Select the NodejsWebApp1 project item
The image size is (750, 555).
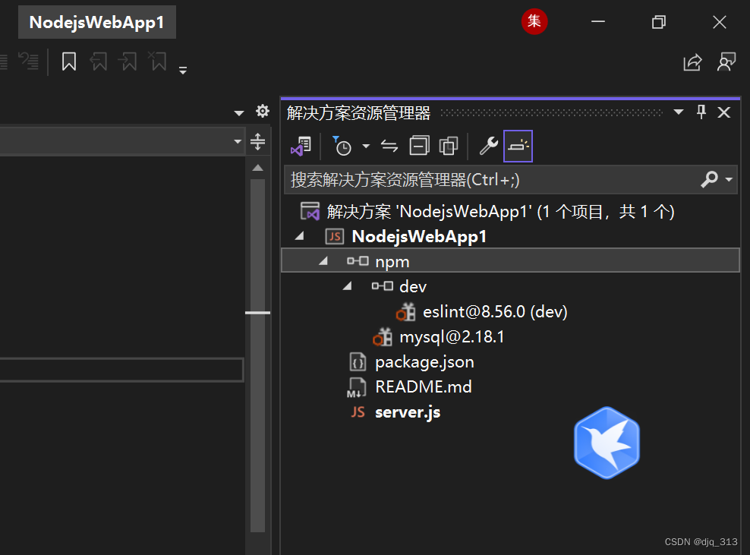pyautogui.click(x=419, y=236)
